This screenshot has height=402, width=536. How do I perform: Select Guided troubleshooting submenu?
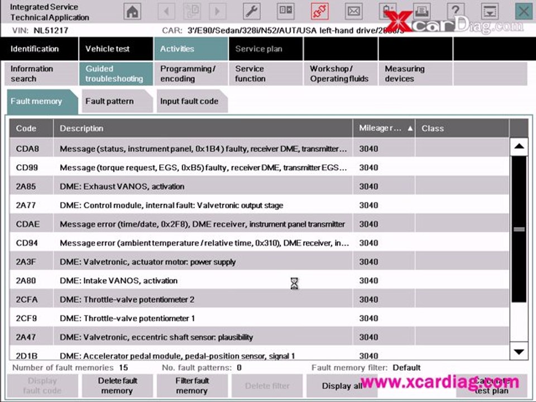(116, 74)
